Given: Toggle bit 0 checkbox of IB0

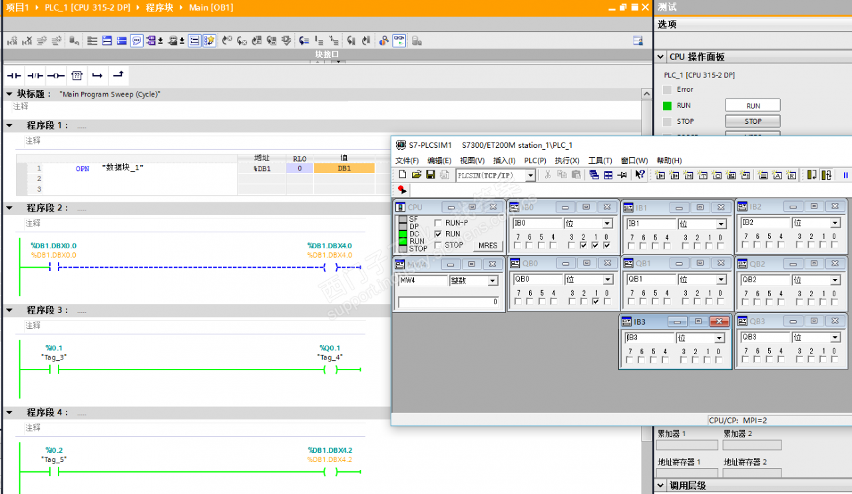Looking at the screenshot, I should coord(606,246).
